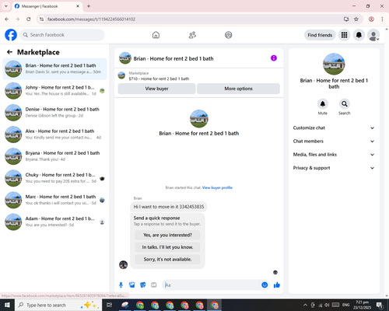Click the browser back arrow
This screenshot has width=389, height=311.
click(x=7, y=19)
